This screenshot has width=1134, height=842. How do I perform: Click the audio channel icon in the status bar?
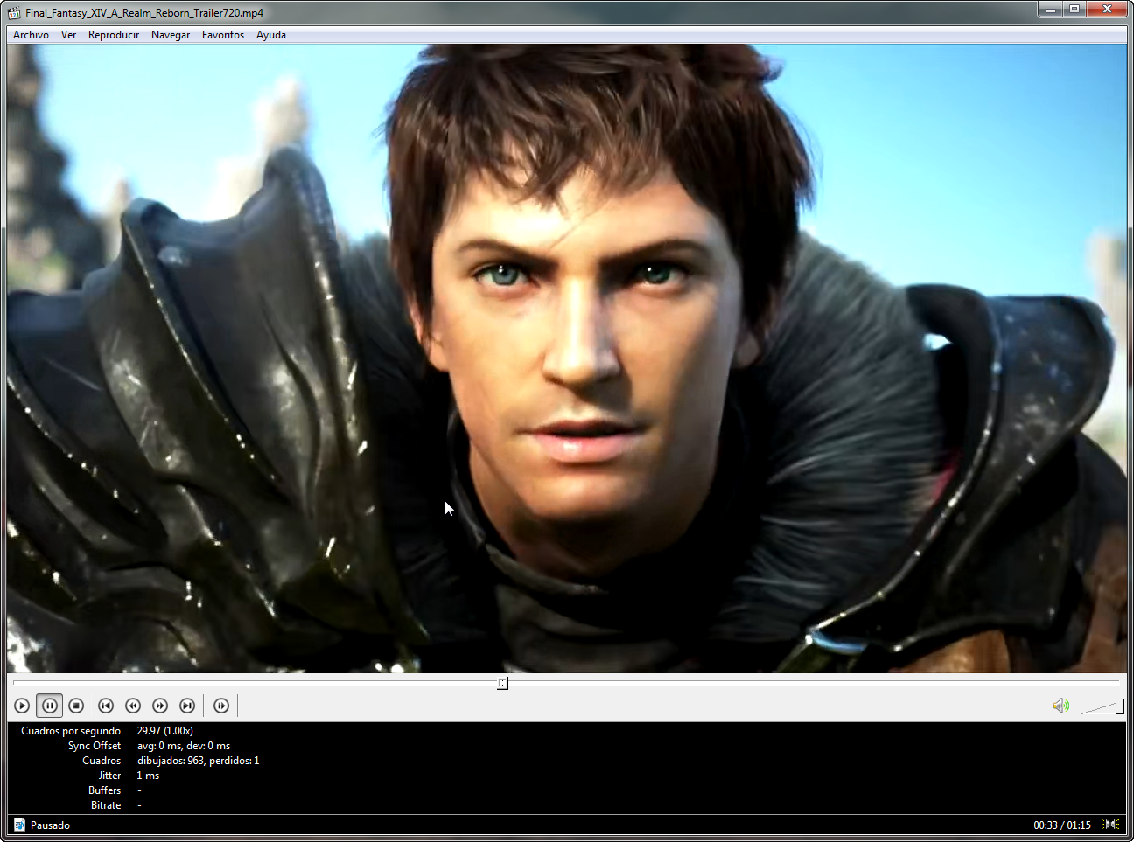tap(1111, 825)
